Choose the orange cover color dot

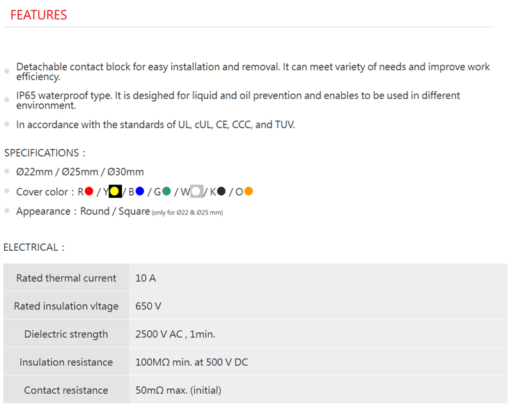point(249,192)
